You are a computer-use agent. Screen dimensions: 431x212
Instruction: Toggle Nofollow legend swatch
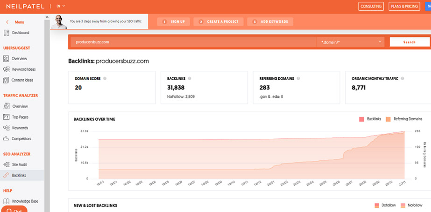click(403, 205)
